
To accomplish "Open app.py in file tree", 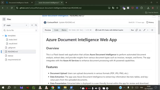I will coord(10,55).
